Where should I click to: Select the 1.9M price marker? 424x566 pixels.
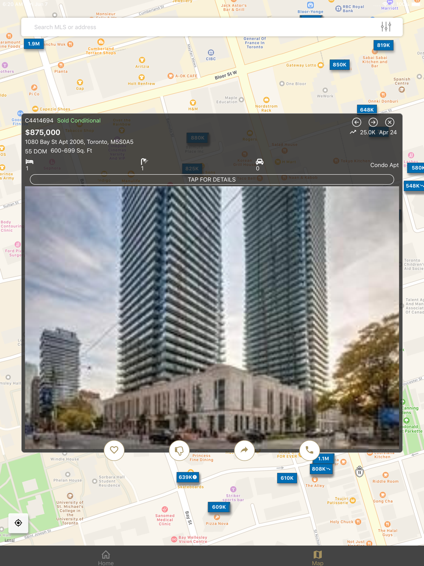point(34,44)
